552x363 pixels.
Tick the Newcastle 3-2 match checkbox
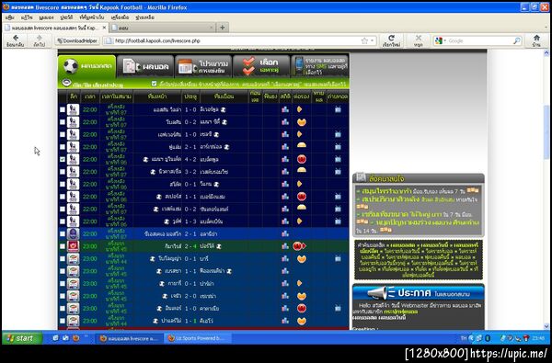[x=63, y=172]
